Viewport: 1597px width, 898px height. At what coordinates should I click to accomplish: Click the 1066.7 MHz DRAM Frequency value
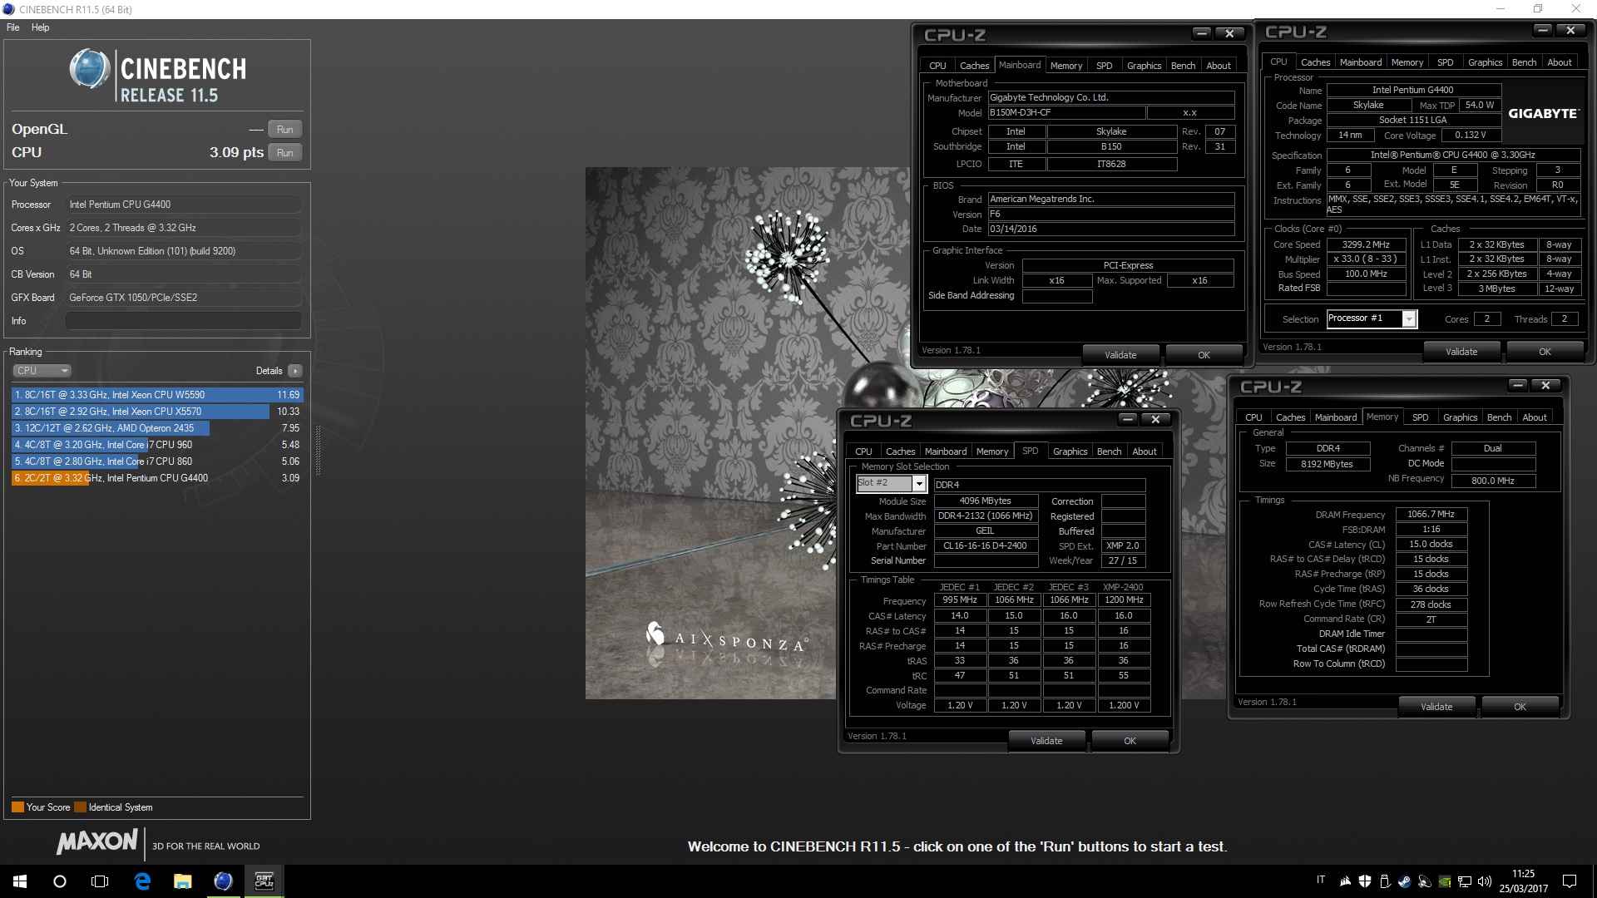1431,515
